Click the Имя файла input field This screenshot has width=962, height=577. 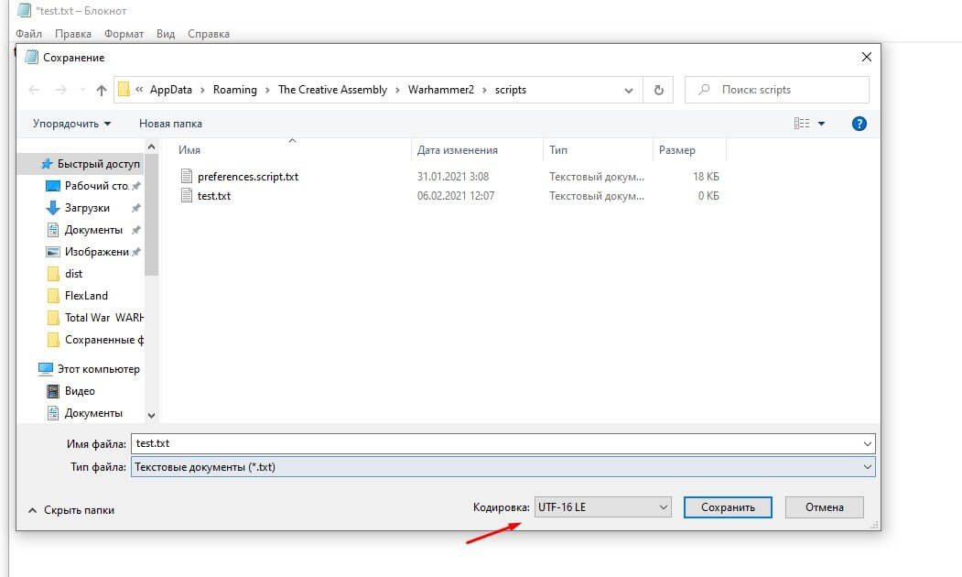pos(494,443)
